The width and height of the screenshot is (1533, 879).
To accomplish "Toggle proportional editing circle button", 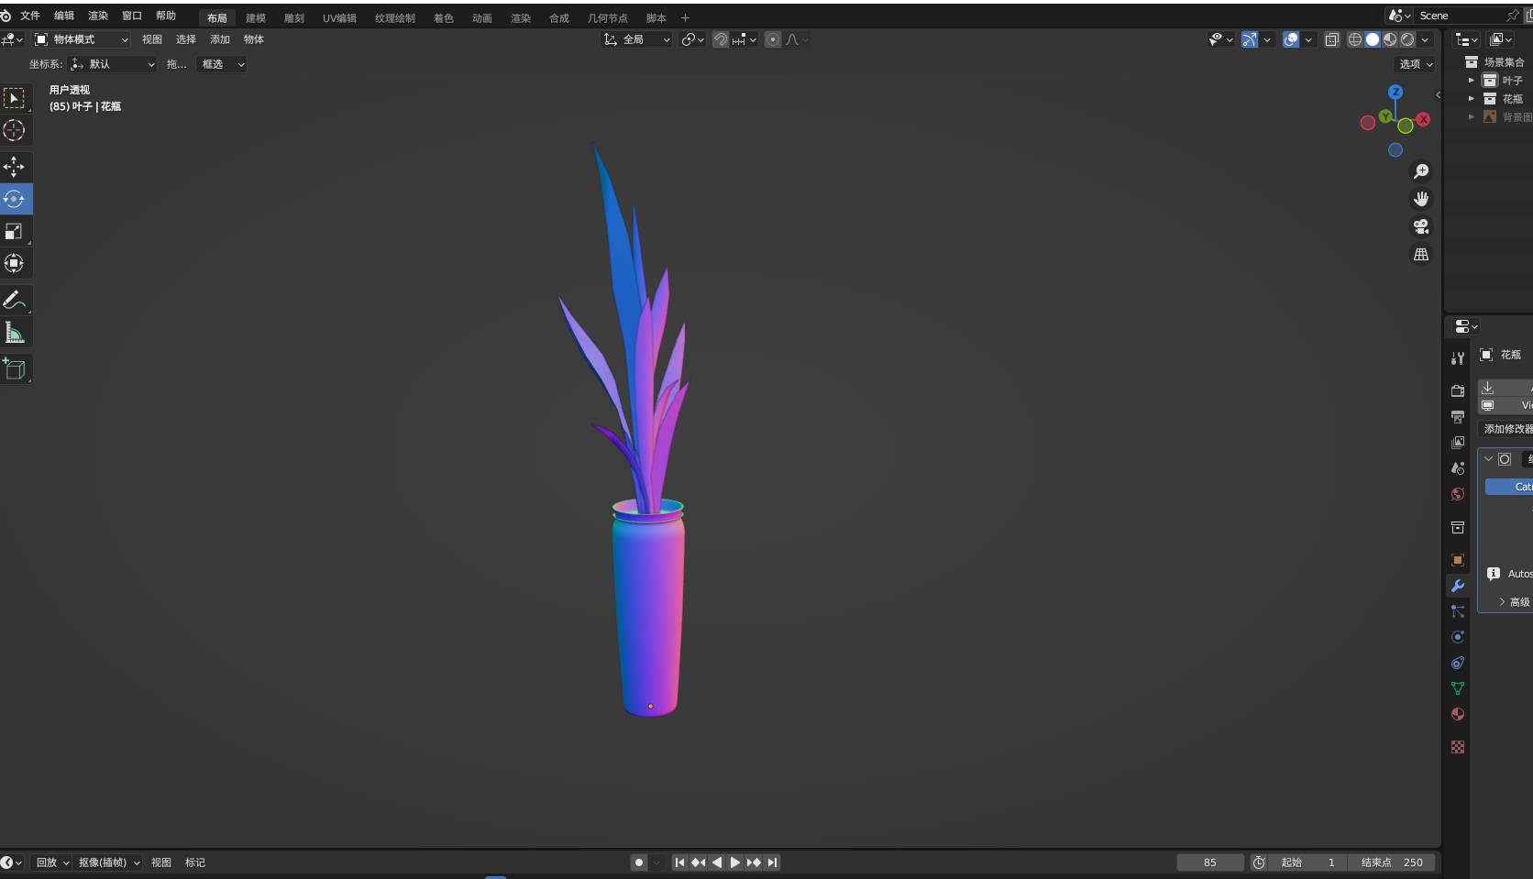I will click(773, 39).
